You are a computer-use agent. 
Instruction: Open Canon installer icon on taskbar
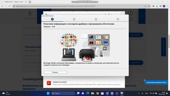122,93
